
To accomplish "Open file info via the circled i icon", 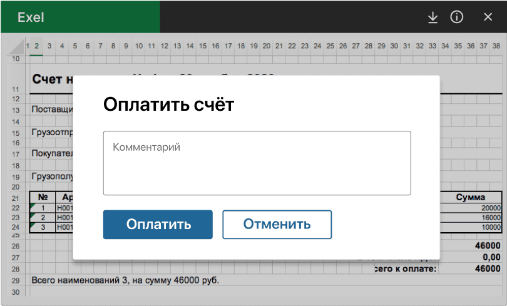I will [x=456, y=17].
